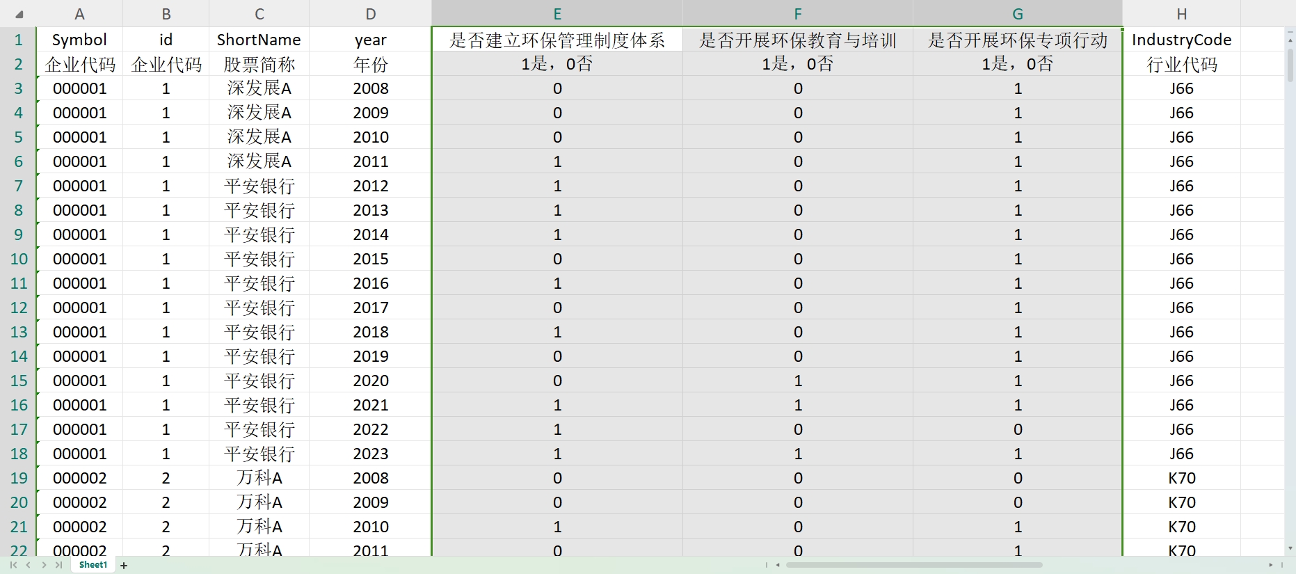Click 'K70' in row 20
Screen dimensions: 1296x574
1182,502
